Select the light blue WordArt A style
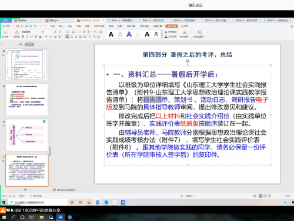 pyautogui.click(x=120, y=34)
